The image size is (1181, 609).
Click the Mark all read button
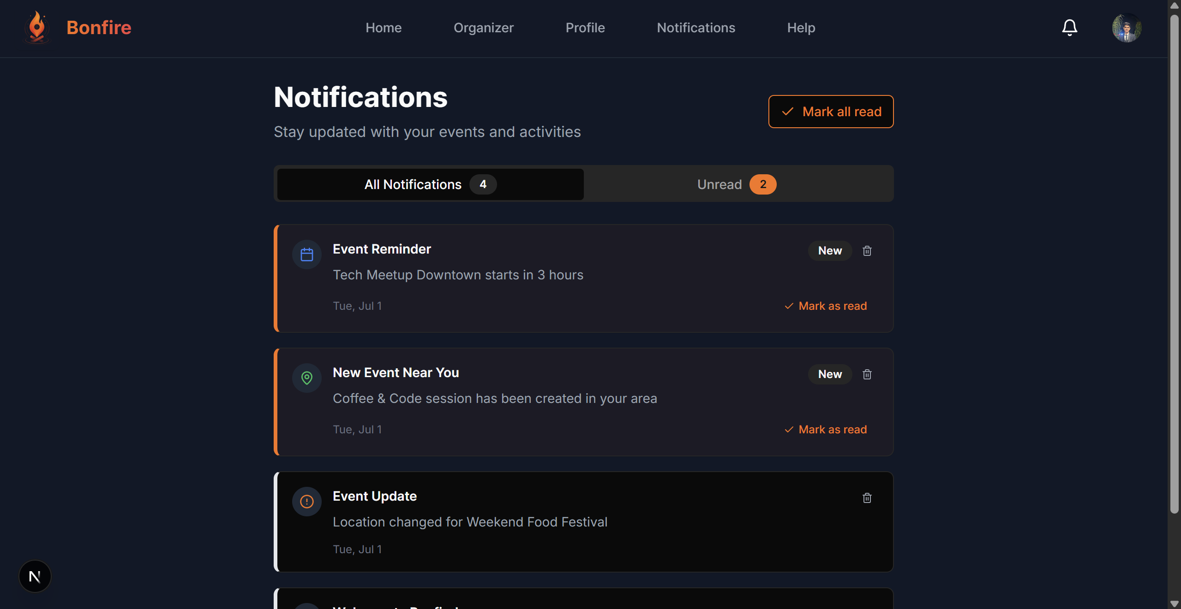click(x=831, y=112)
